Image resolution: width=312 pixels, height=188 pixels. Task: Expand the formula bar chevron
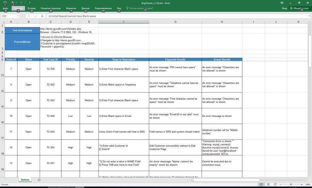click(x=310, y=16)
